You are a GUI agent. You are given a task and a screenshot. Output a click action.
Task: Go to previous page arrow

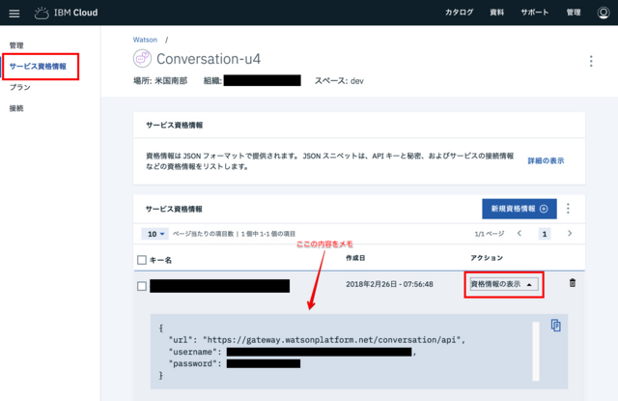[520, 234]
